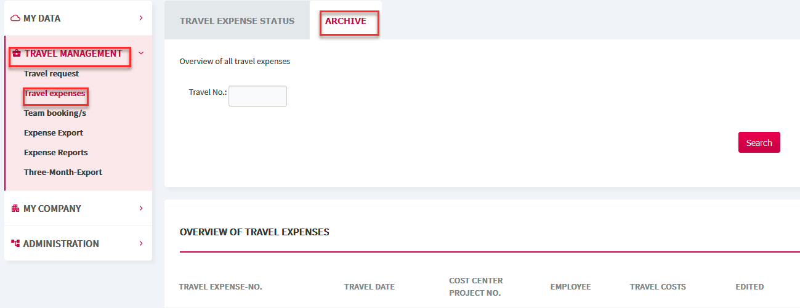The width and height of the screenshot is (800, 308).
Task: Expand the My Data section chevron
Action: tap(141, 18)
